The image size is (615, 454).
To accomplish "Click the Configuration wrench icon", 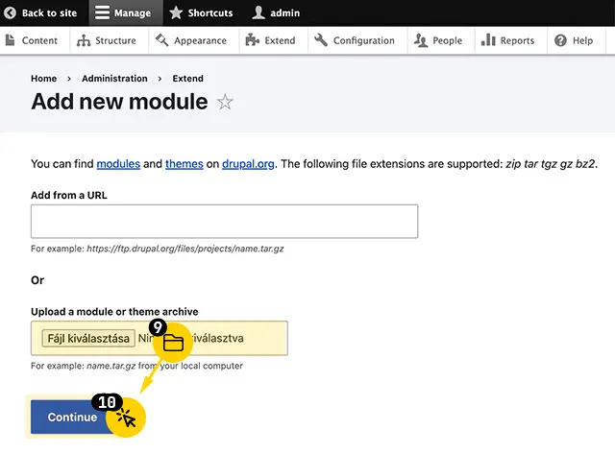I will (x=321, y=40).
